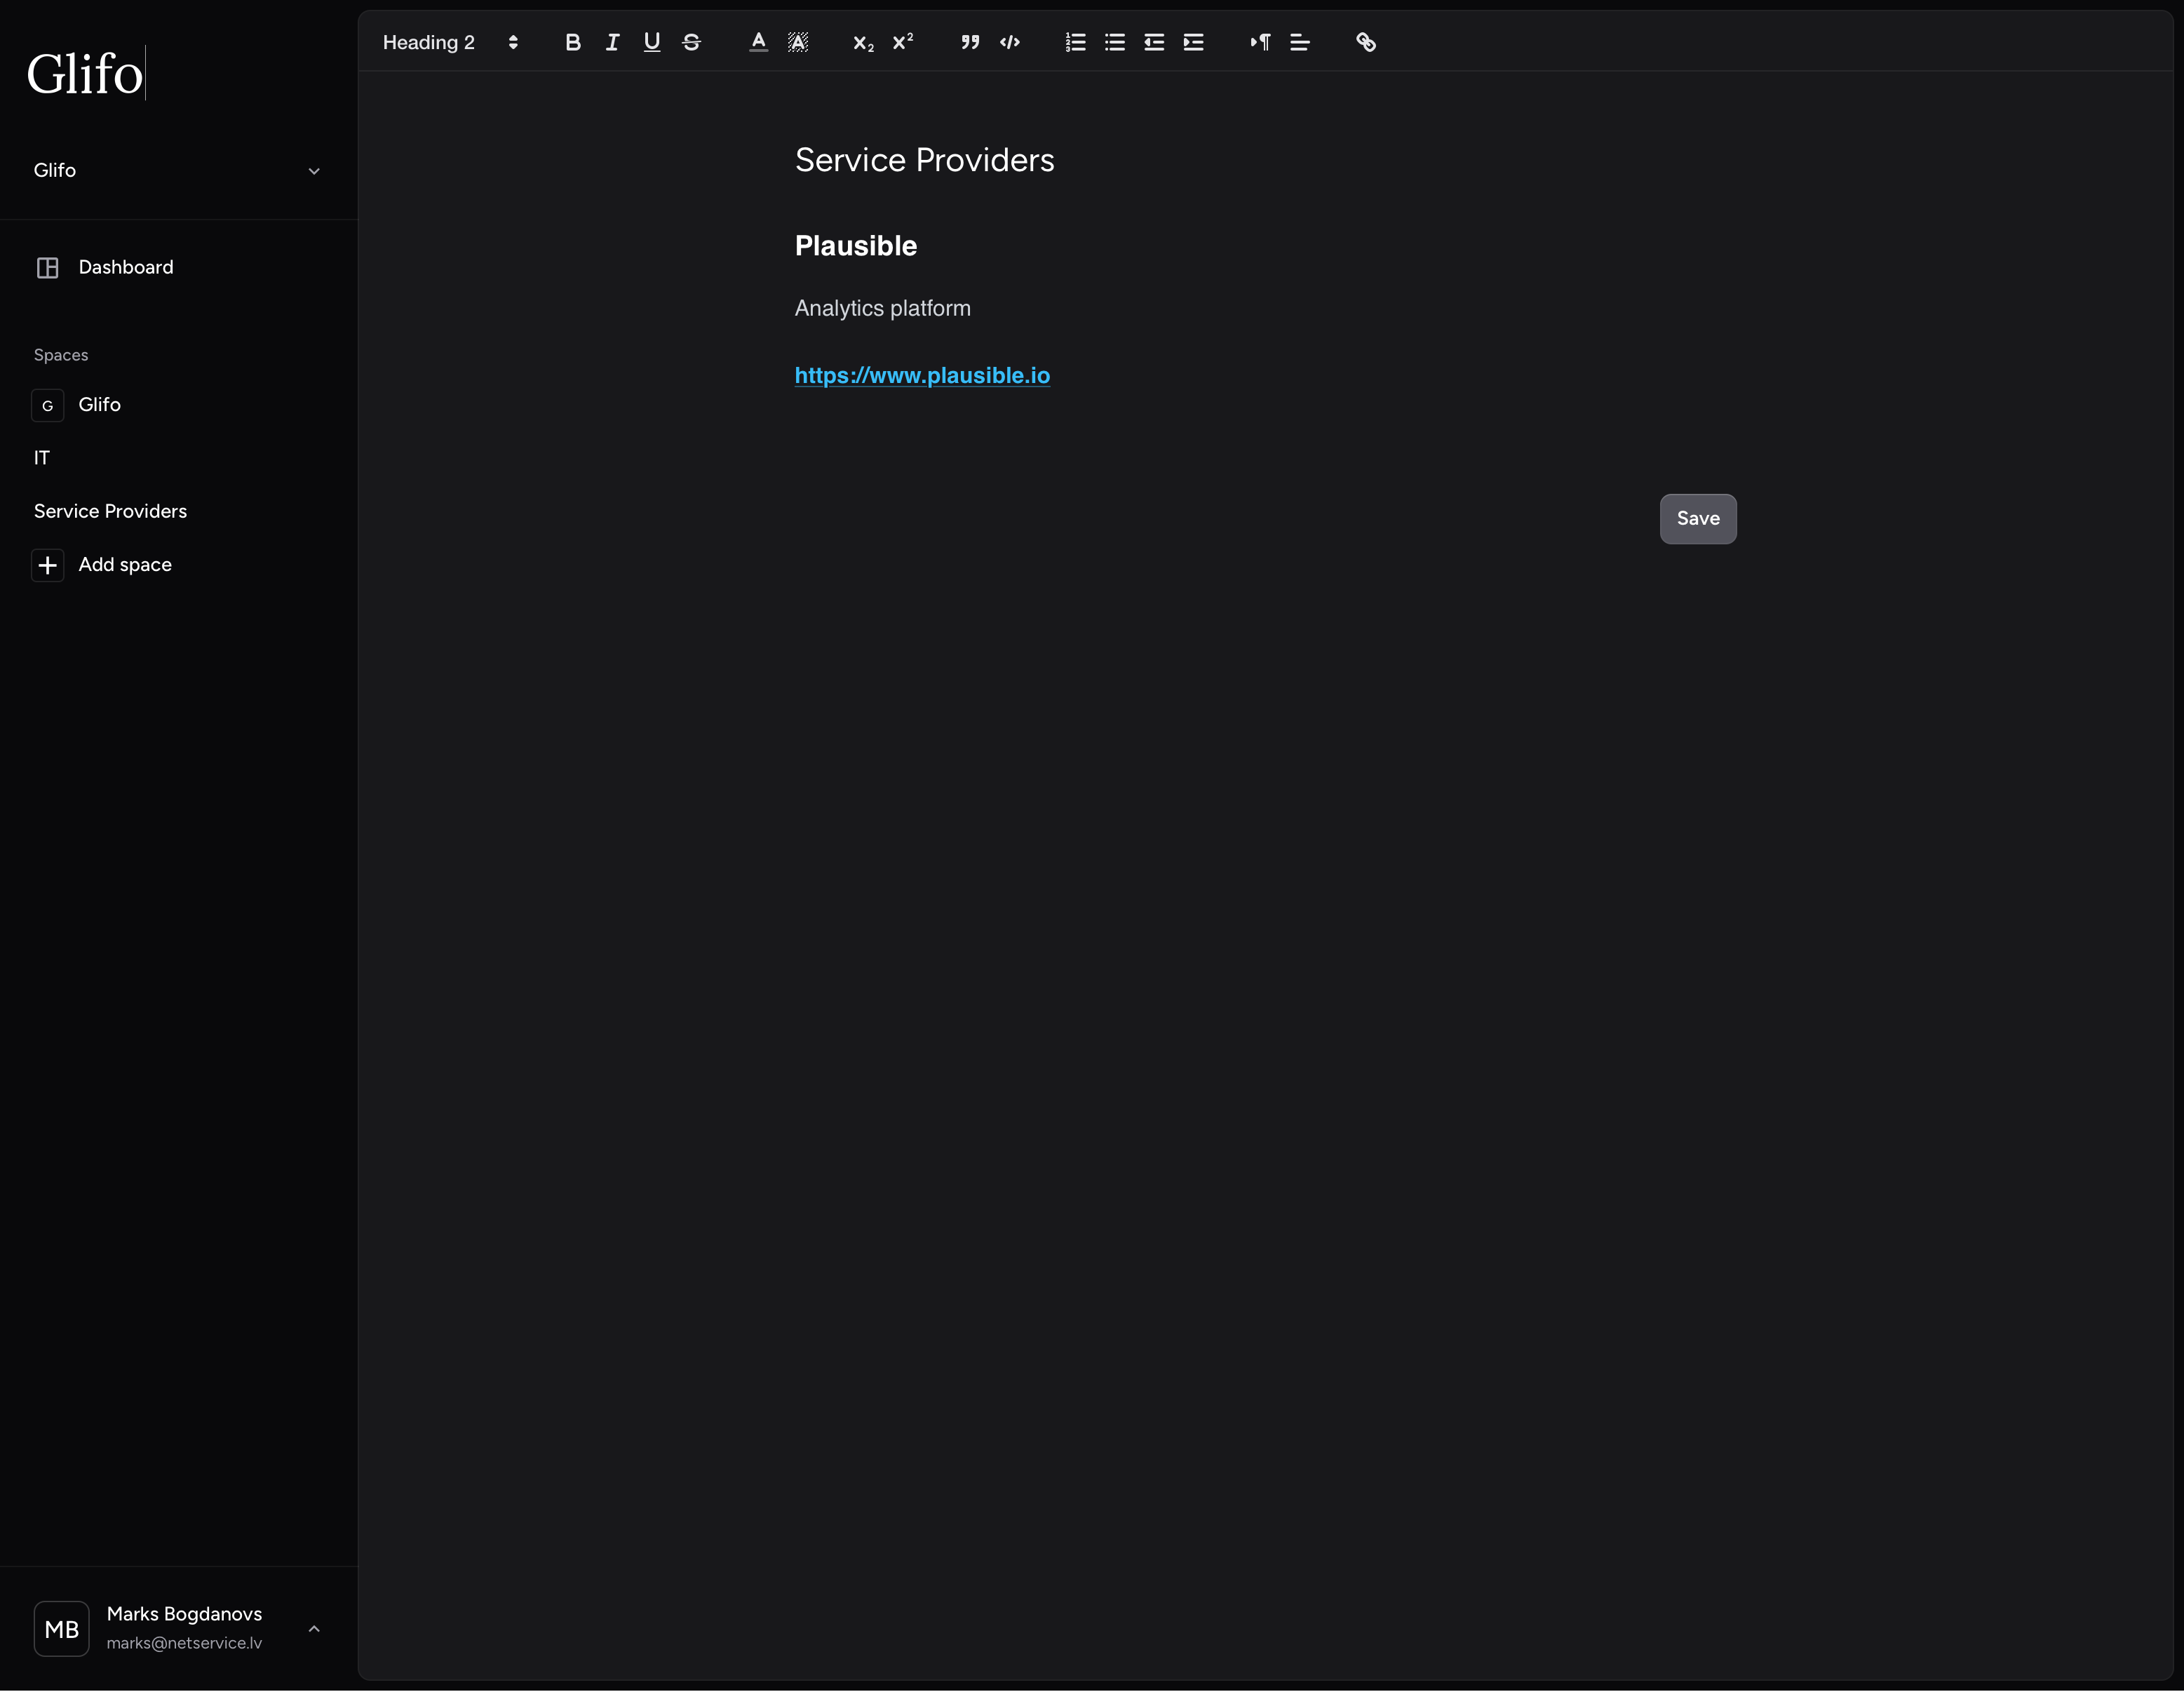The image size is (2184, 1692).
Task: Create an ordered numbered list
Action: pos(1076,42)
